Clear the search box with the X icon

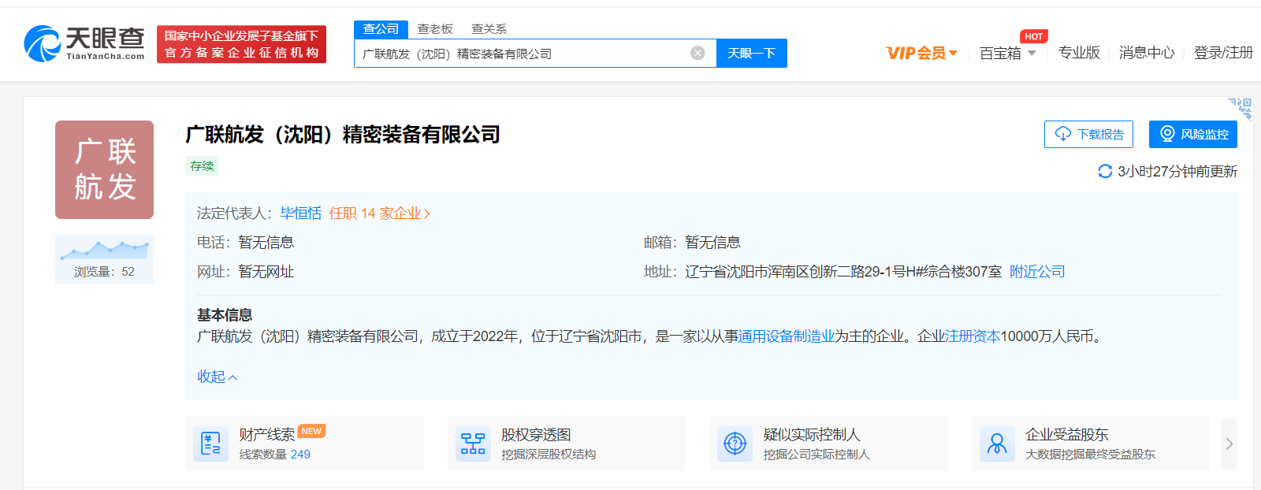pyautogui.click(x=697, y=53)
